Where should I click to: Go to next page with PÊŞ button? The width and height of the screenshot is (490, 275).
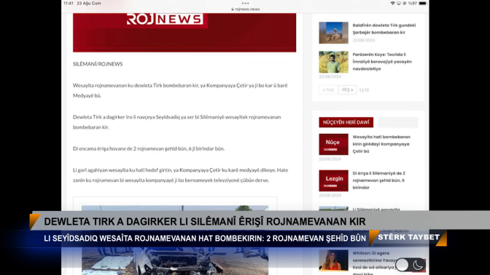[348, 89]
